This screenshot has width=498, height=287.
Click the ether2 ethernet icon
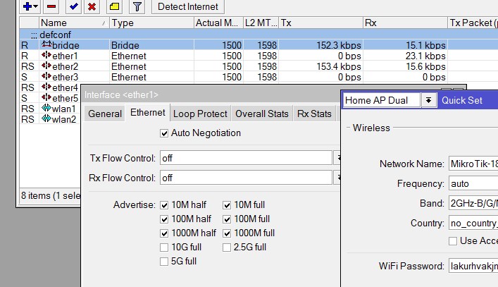click(x=46, y=66)
